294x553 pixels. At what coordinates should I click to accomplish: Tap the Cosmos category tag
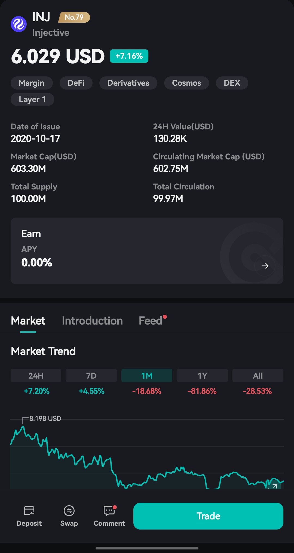click(x=186, y=83)
